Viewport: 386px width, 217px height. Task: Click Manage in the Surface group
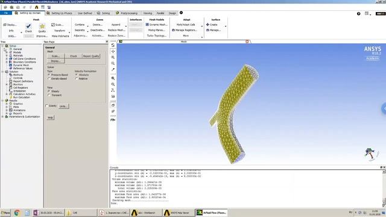213,30
